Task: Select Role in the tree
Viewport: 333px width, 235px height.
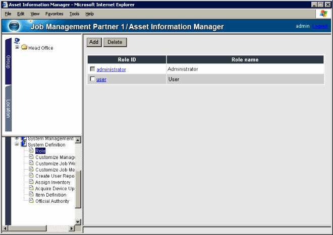Action: (x=40, y=151)
